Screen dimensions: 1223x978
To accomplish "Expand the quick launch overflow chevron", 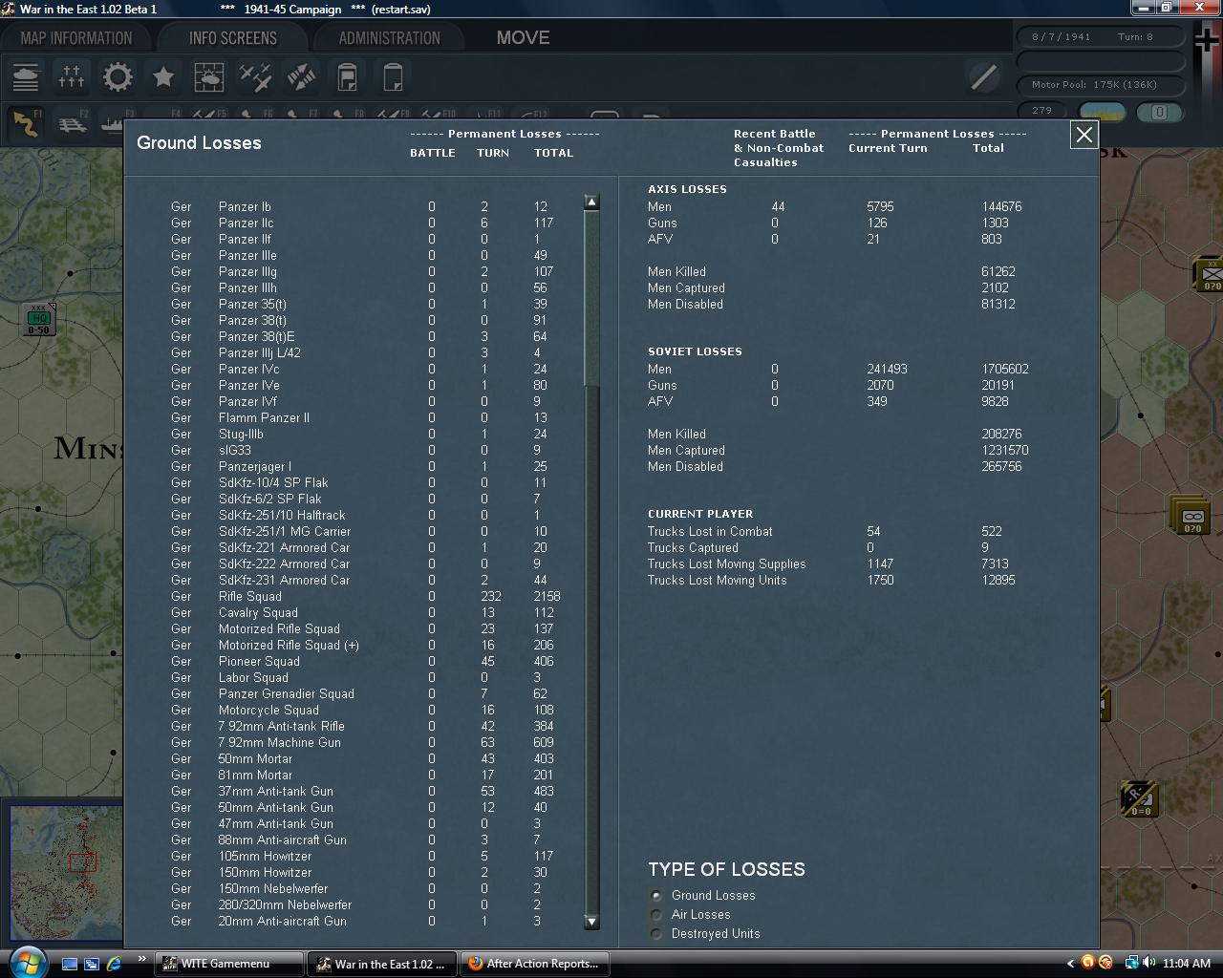I will [142, 959].
